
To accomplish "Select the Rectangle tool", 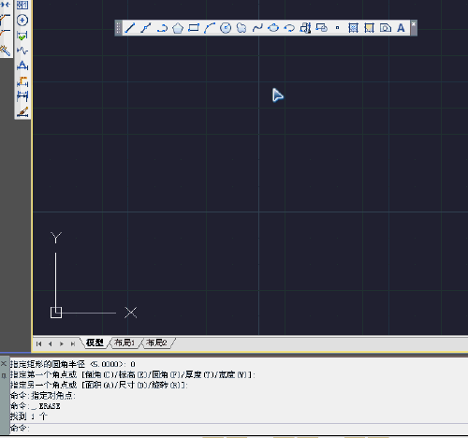I will 194,28.
